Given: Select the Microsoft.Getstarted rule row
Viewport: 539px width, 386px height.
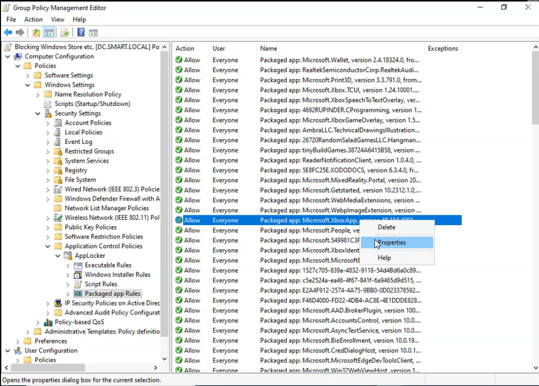Looking at the screenshot, I should coord(318,190).
